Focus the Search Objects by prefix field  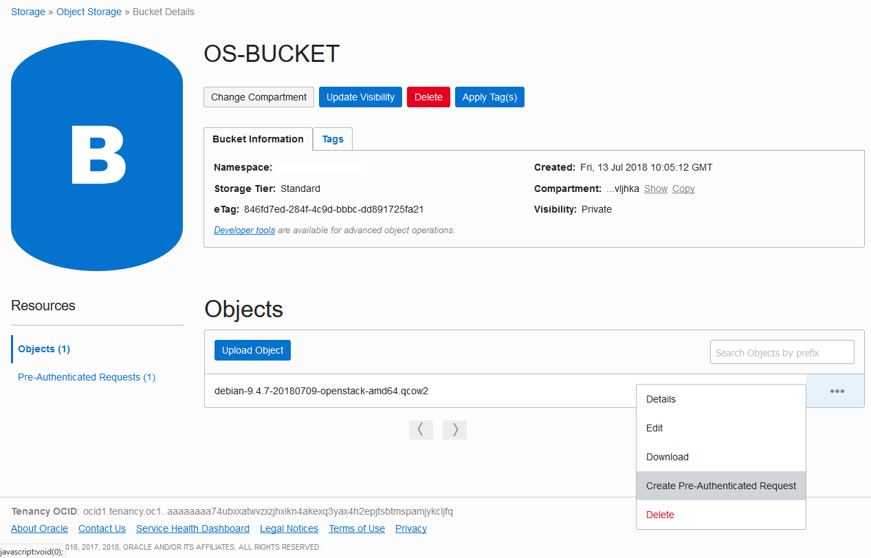pos(782,352)
